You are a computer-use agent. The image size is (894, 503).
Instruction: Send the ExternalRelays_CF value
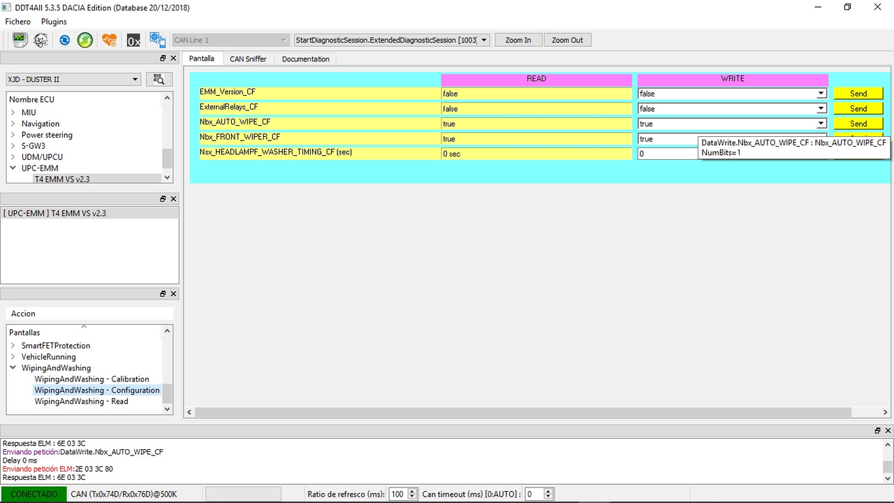pos(858,109)
